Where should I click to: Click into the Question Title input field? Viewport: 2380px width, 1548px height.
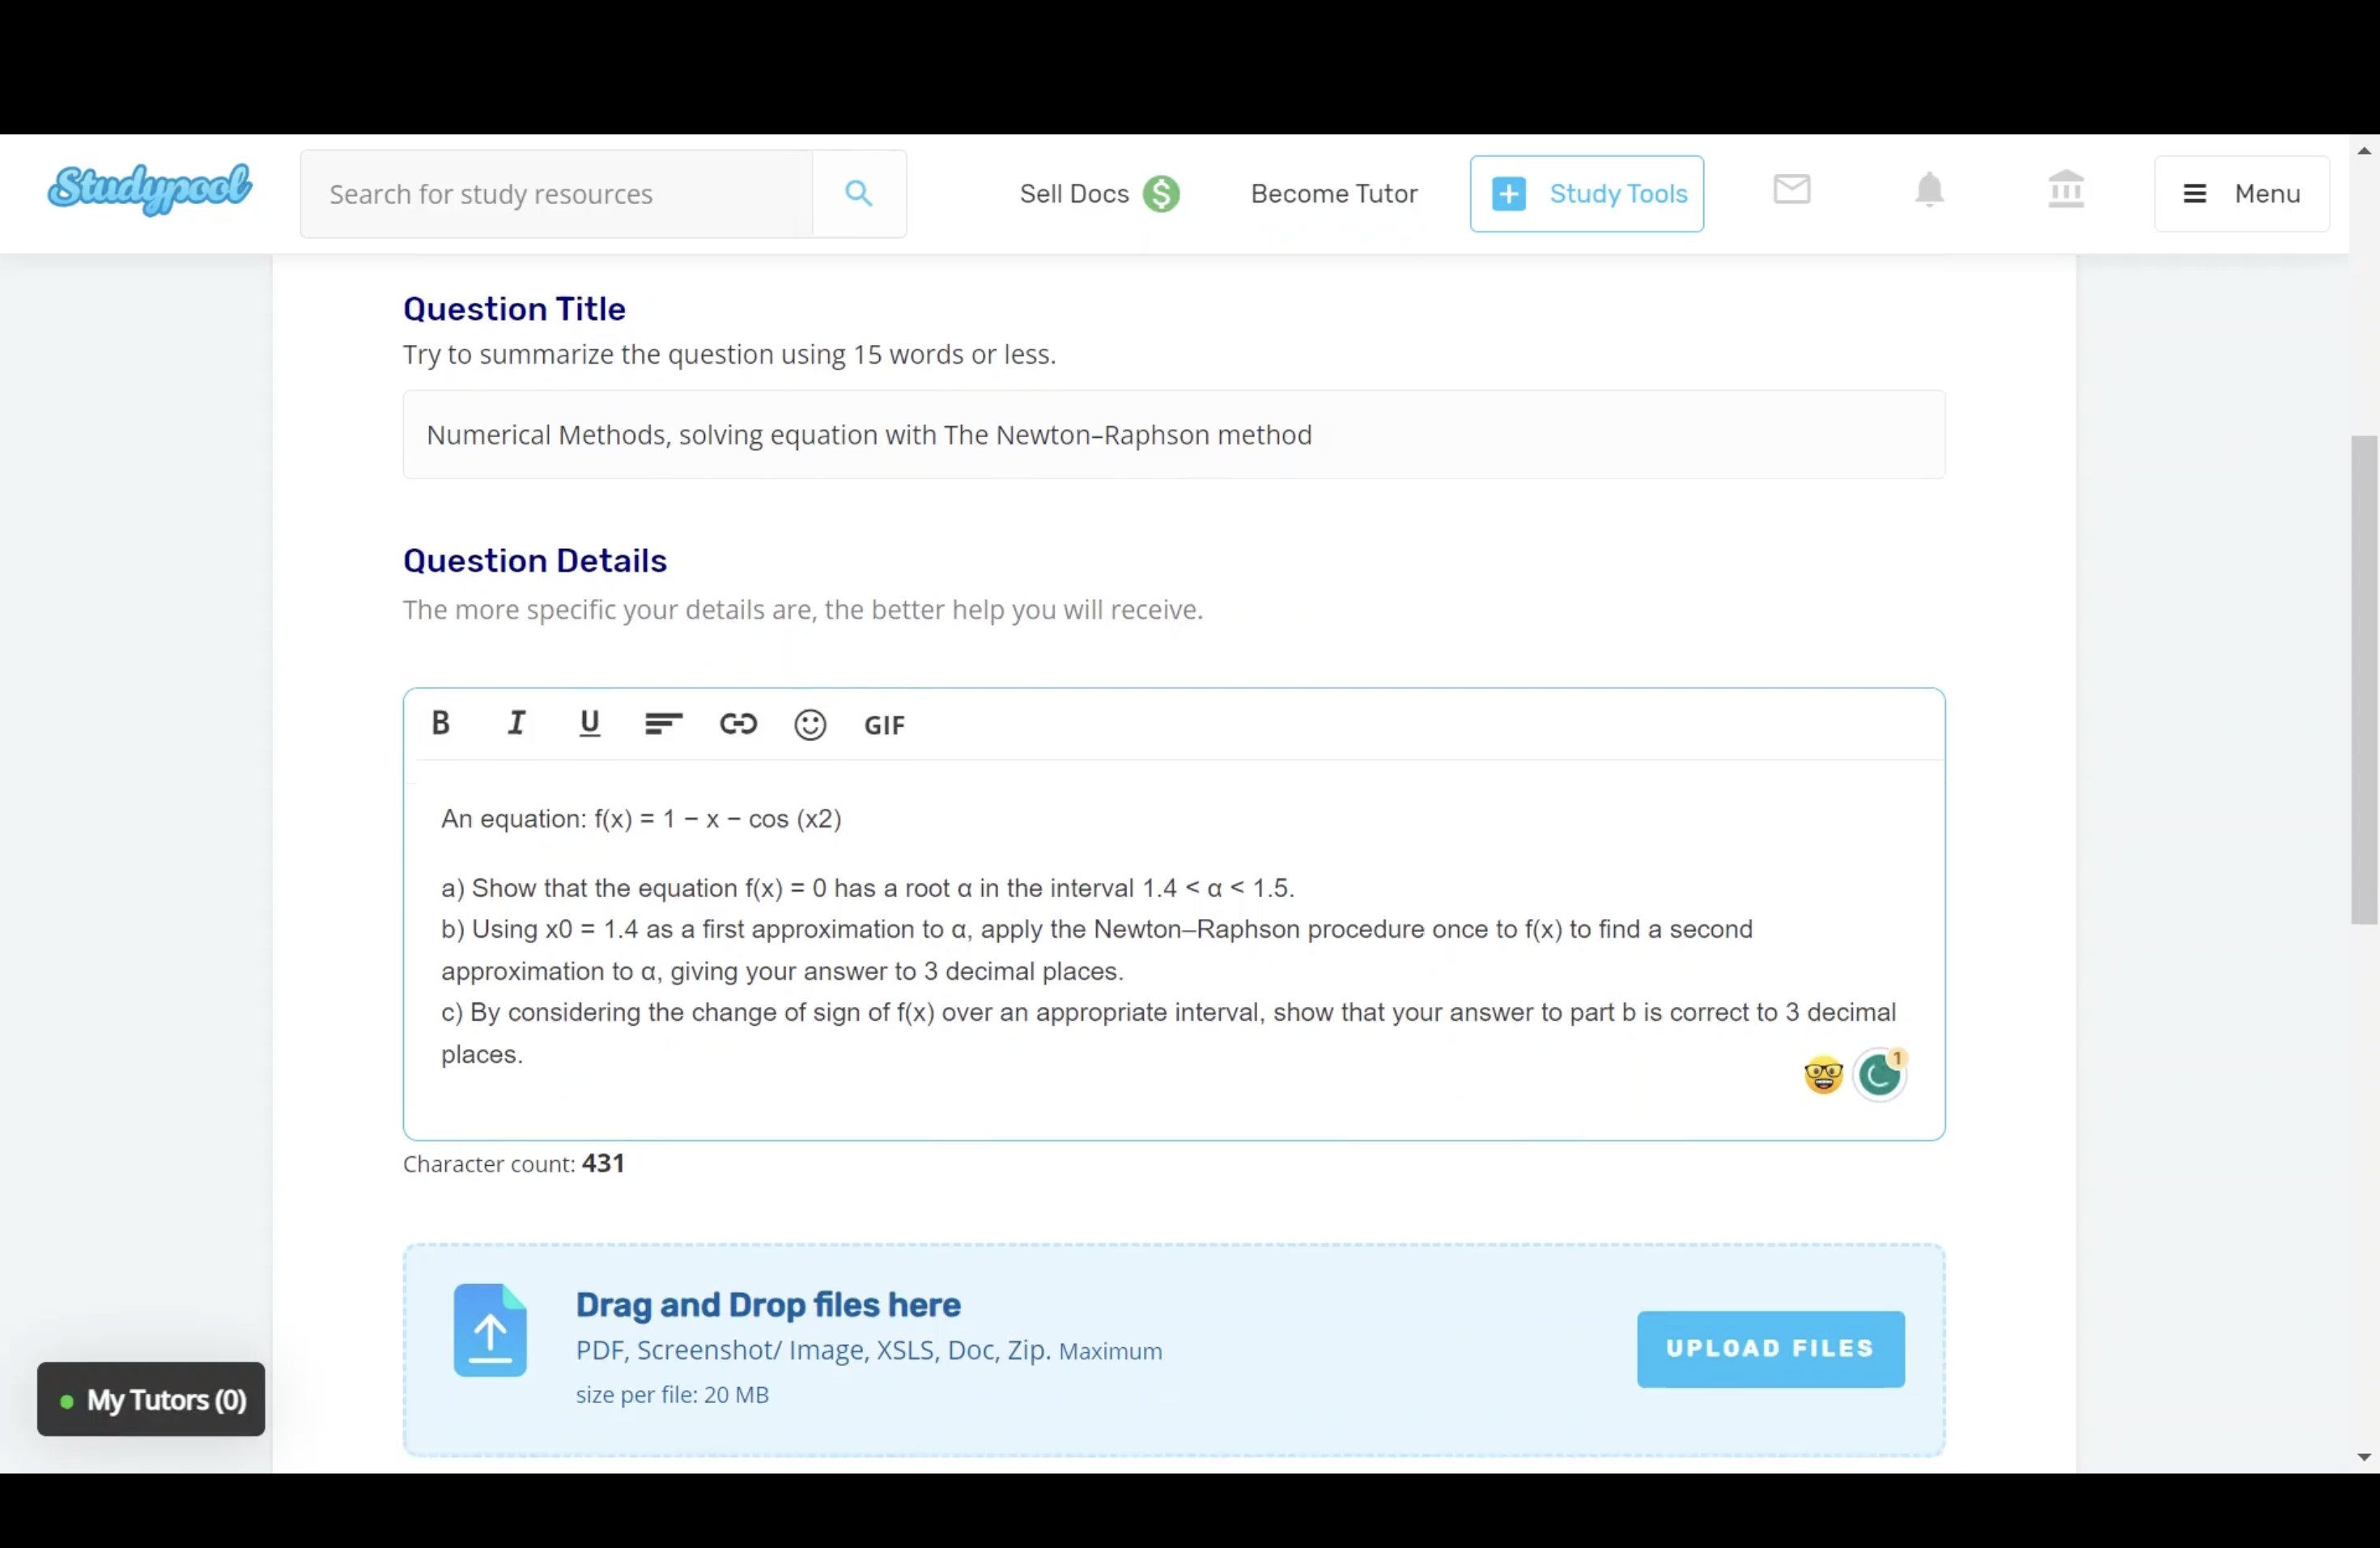pyautogui.click(x=1175, y=434)
